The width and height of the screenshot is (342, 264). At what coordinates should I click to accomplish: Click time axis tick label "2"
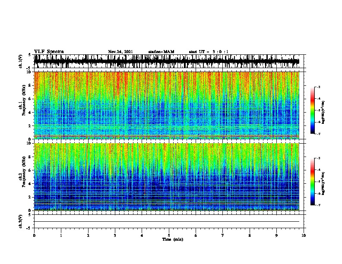tap(88, 236)
